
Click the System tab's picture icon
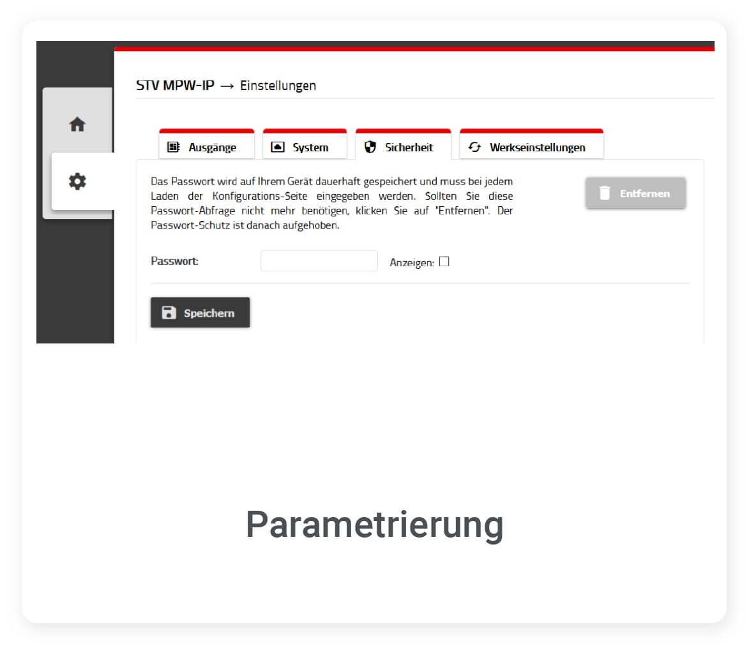pyautogui.click(x=278, y=147)
